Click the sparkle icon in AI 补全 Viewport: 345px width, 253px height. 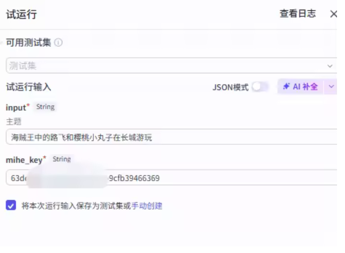tap(286, 87)
